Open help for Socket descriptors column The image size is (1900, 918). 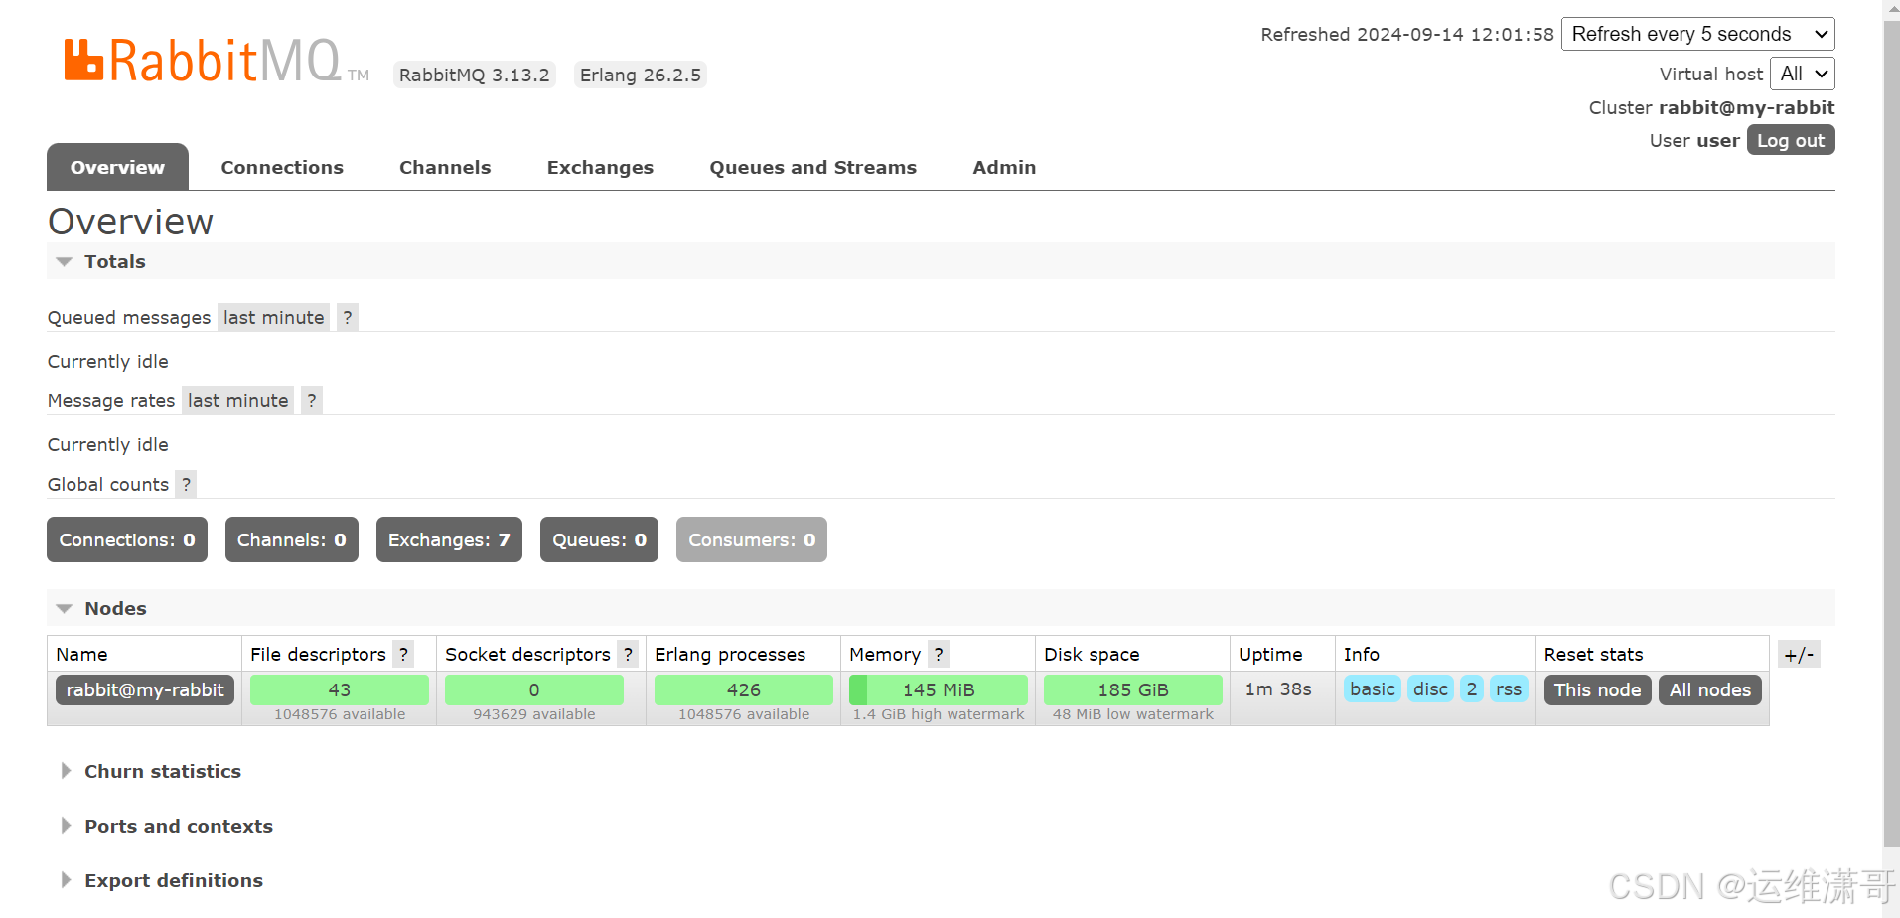tap(628, 654)
